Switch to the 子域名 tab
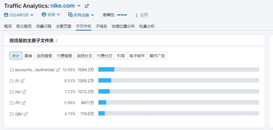The height and width of the screenshot is (130, 273). pyautogui.click(x=101, y=26)
